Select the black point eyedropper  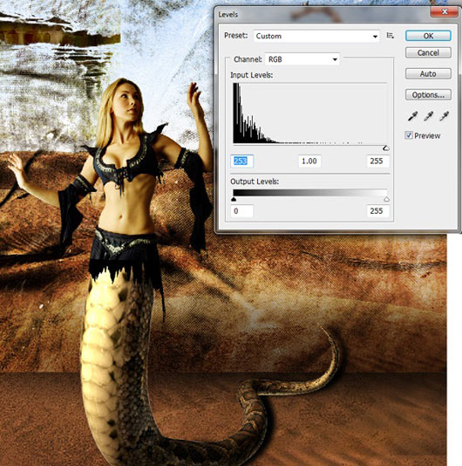coord(412,116)
